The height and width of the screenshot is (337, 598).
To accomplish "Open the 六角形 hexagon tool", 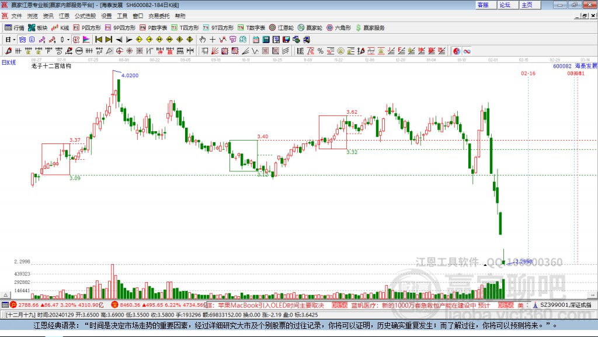I will pos(339,28).
